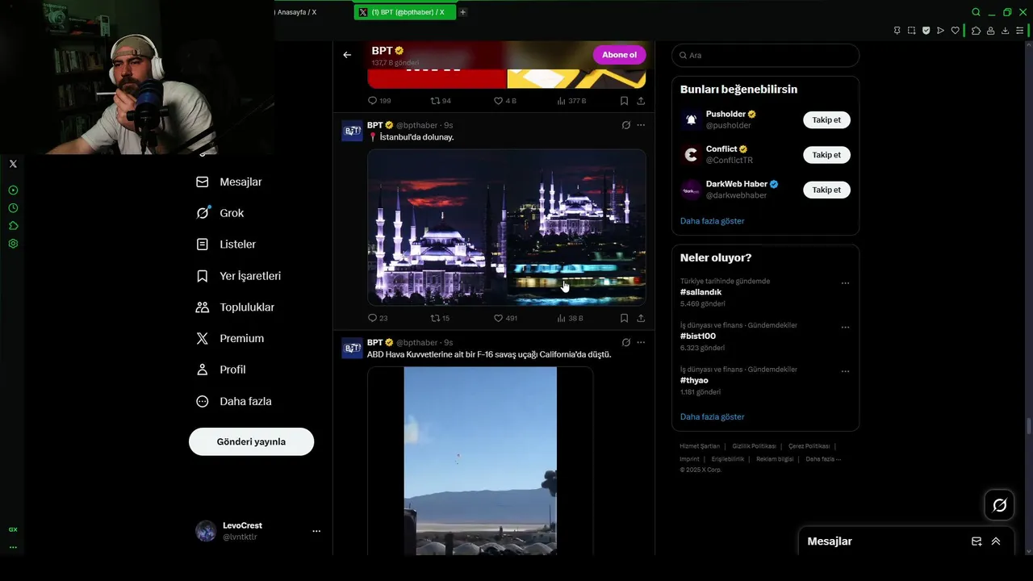Open the İstanbul full moon mosque image
Screen dimensions: 1033x581
(x=507, y=227)
